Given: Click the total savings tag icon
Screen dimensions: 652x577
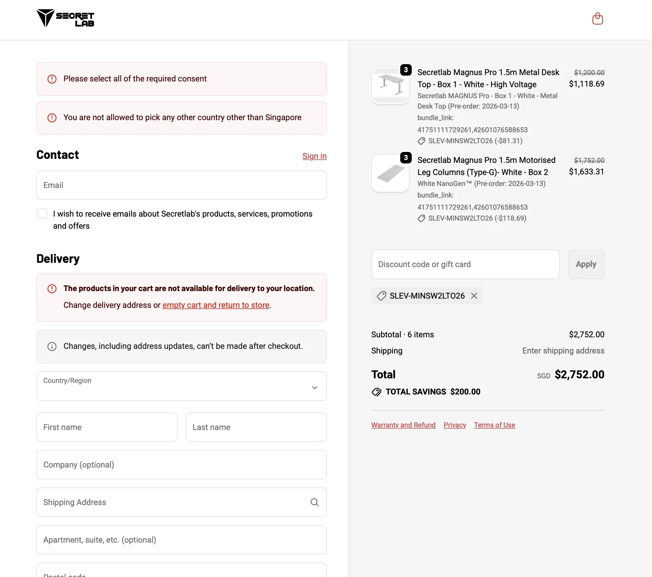Looking at the screenshot, I should [x=377, y=392].
